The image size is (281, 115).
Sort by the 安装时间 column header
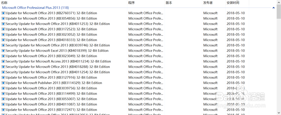pyautogui.click(x=233, y=3)
